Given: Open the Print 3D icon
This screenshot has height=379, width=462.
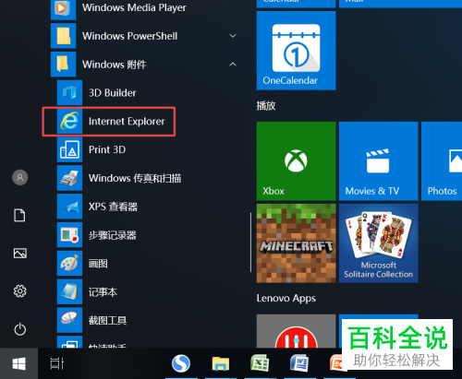Looking at the screenshot, I should [69, 149].
